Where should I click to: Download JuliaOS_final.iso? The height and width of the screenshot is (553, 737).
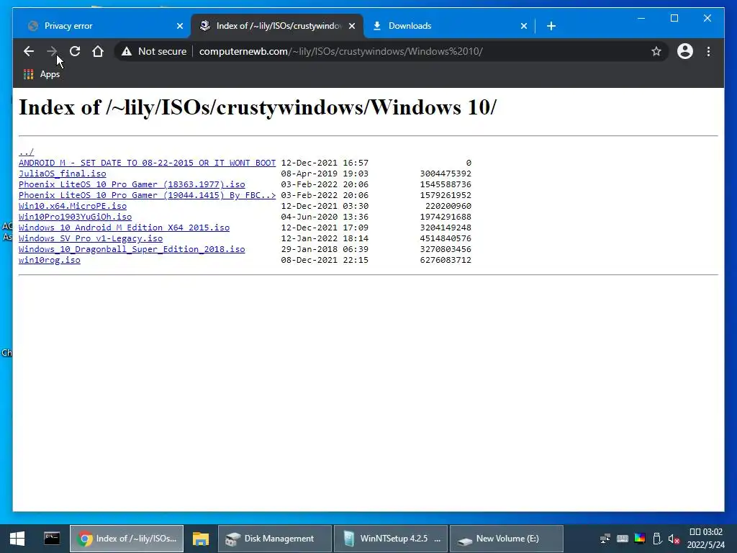tap(63, 174)
